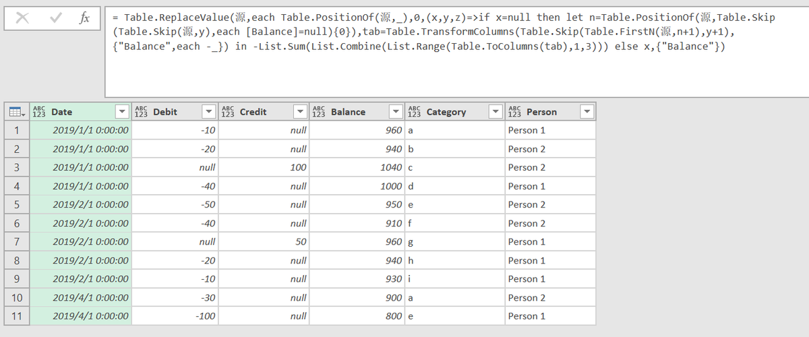Open the Debit column filter dropdown
The height and width of the screenshot is (337, 809).
click(209, 112)
